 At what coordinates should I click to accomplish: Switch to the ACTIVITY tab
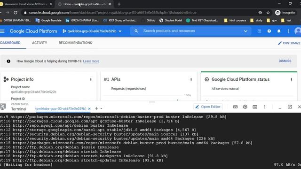40,43
